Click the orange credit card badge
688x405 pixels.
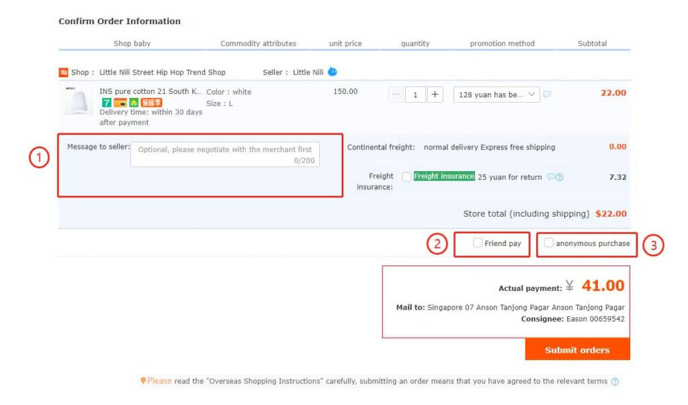coord(120,103)
